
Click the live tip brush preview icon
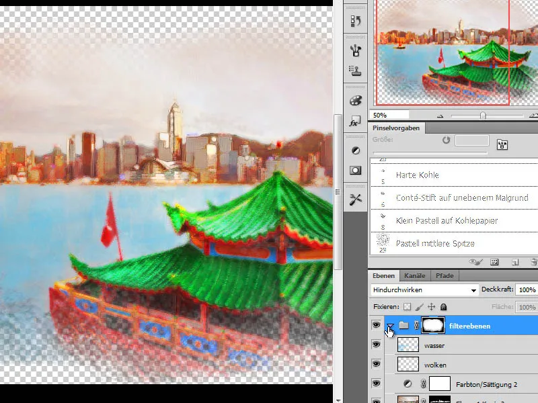click(x=476, y=262)
